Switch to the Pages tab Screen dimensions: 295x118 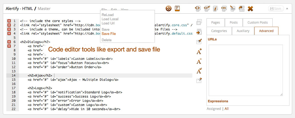point(215,23)
